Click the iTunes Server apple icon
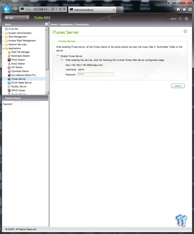Image resolution: width=194 pixels, height=234 pixels. coord(9,79)
